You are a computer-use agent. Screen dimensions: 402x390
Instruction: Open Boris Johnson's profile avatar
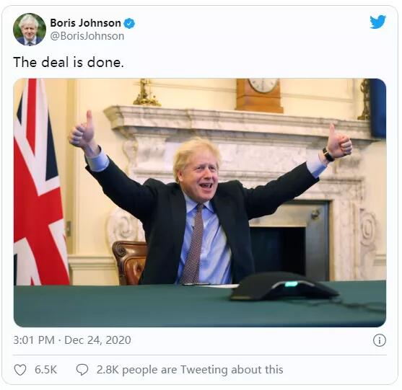pyautogui.click(x=30, y=30)
